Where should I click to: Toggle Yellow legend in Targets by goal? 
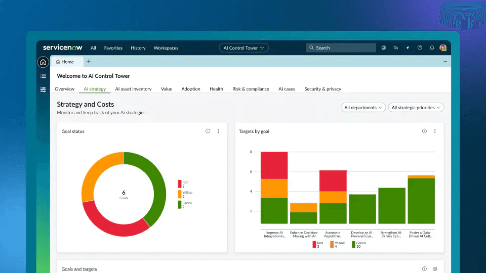338,245
